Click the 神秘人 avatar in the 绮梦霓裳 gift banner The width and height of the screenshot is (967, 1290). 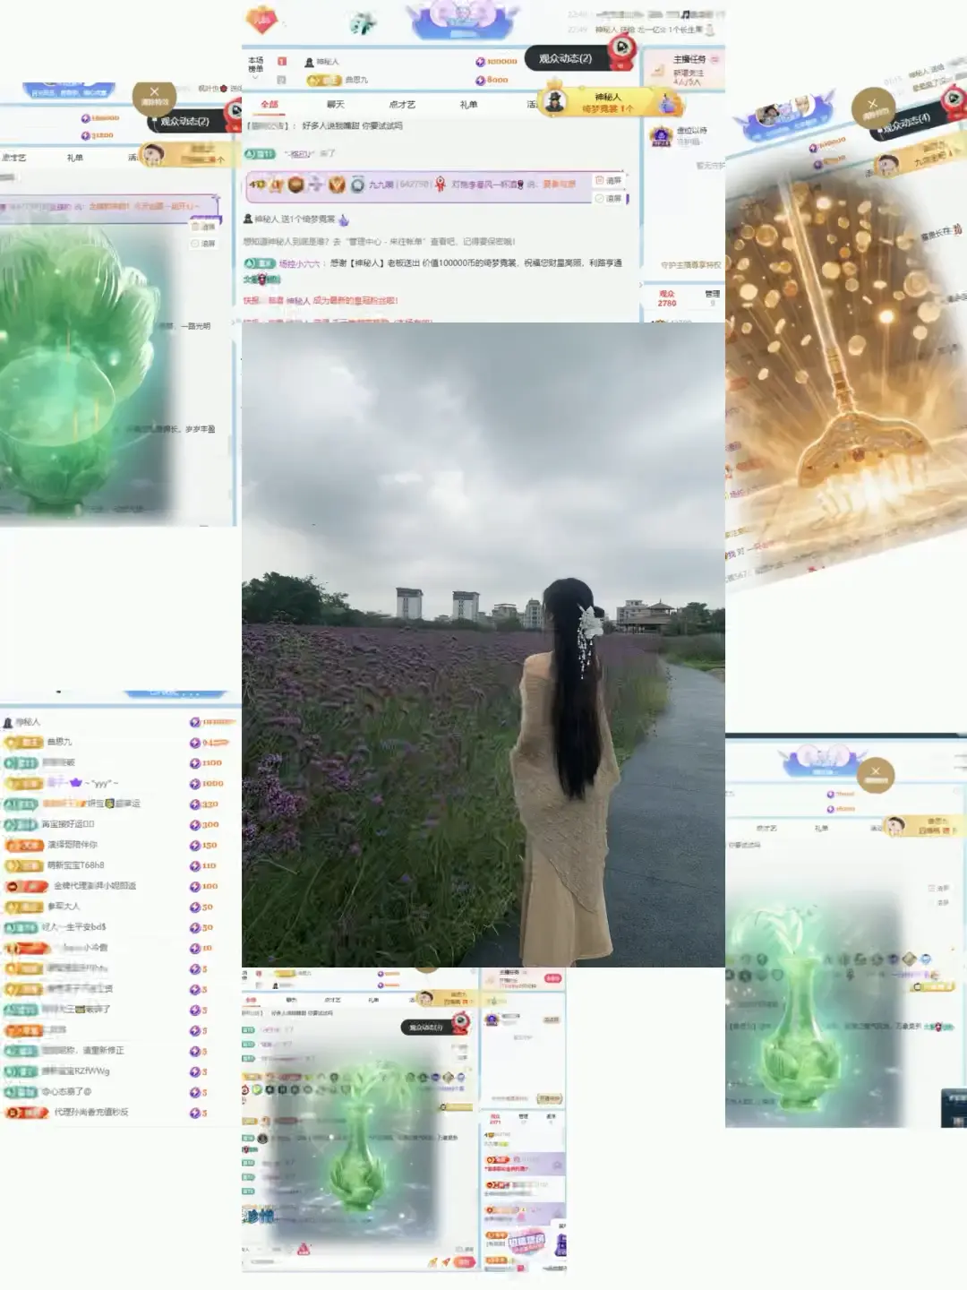[555, 101]
